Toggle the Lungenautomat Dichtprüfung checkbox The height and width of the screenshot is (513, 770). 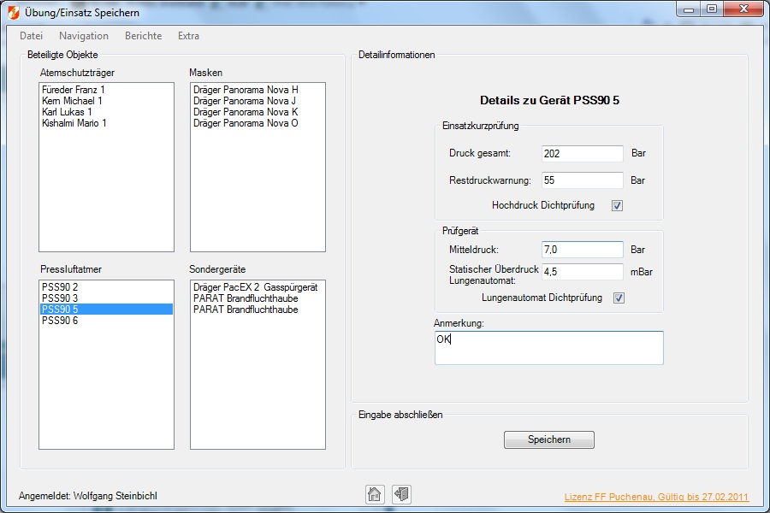619,298
